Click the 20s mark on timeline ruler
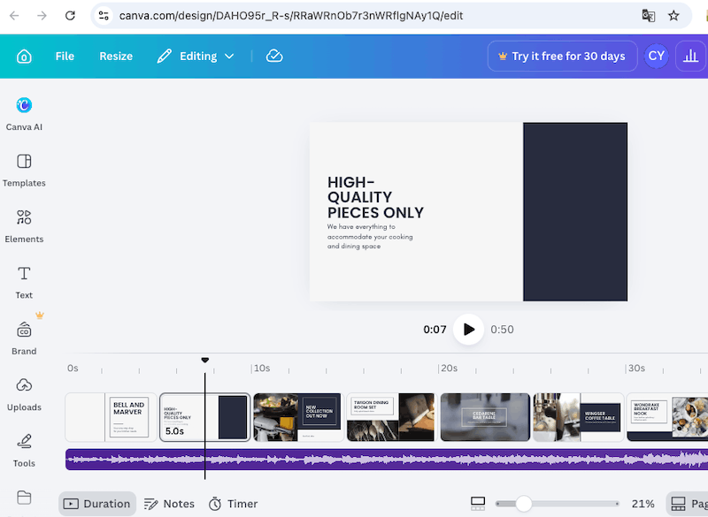The image size is (708, 517). pos(449,369)
